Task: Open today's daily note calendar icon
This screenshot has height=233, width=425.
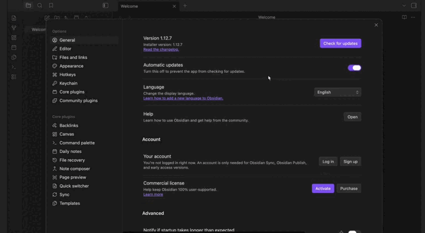Action: [14, 47]
